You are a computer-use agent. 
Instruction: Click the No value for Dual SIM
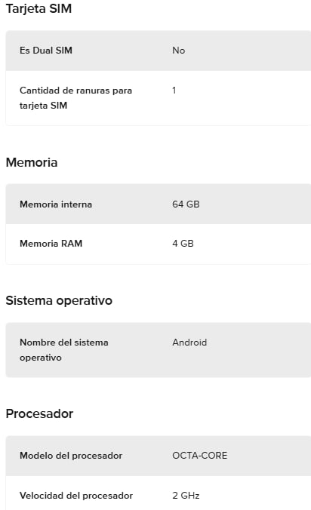pos(179,51)
